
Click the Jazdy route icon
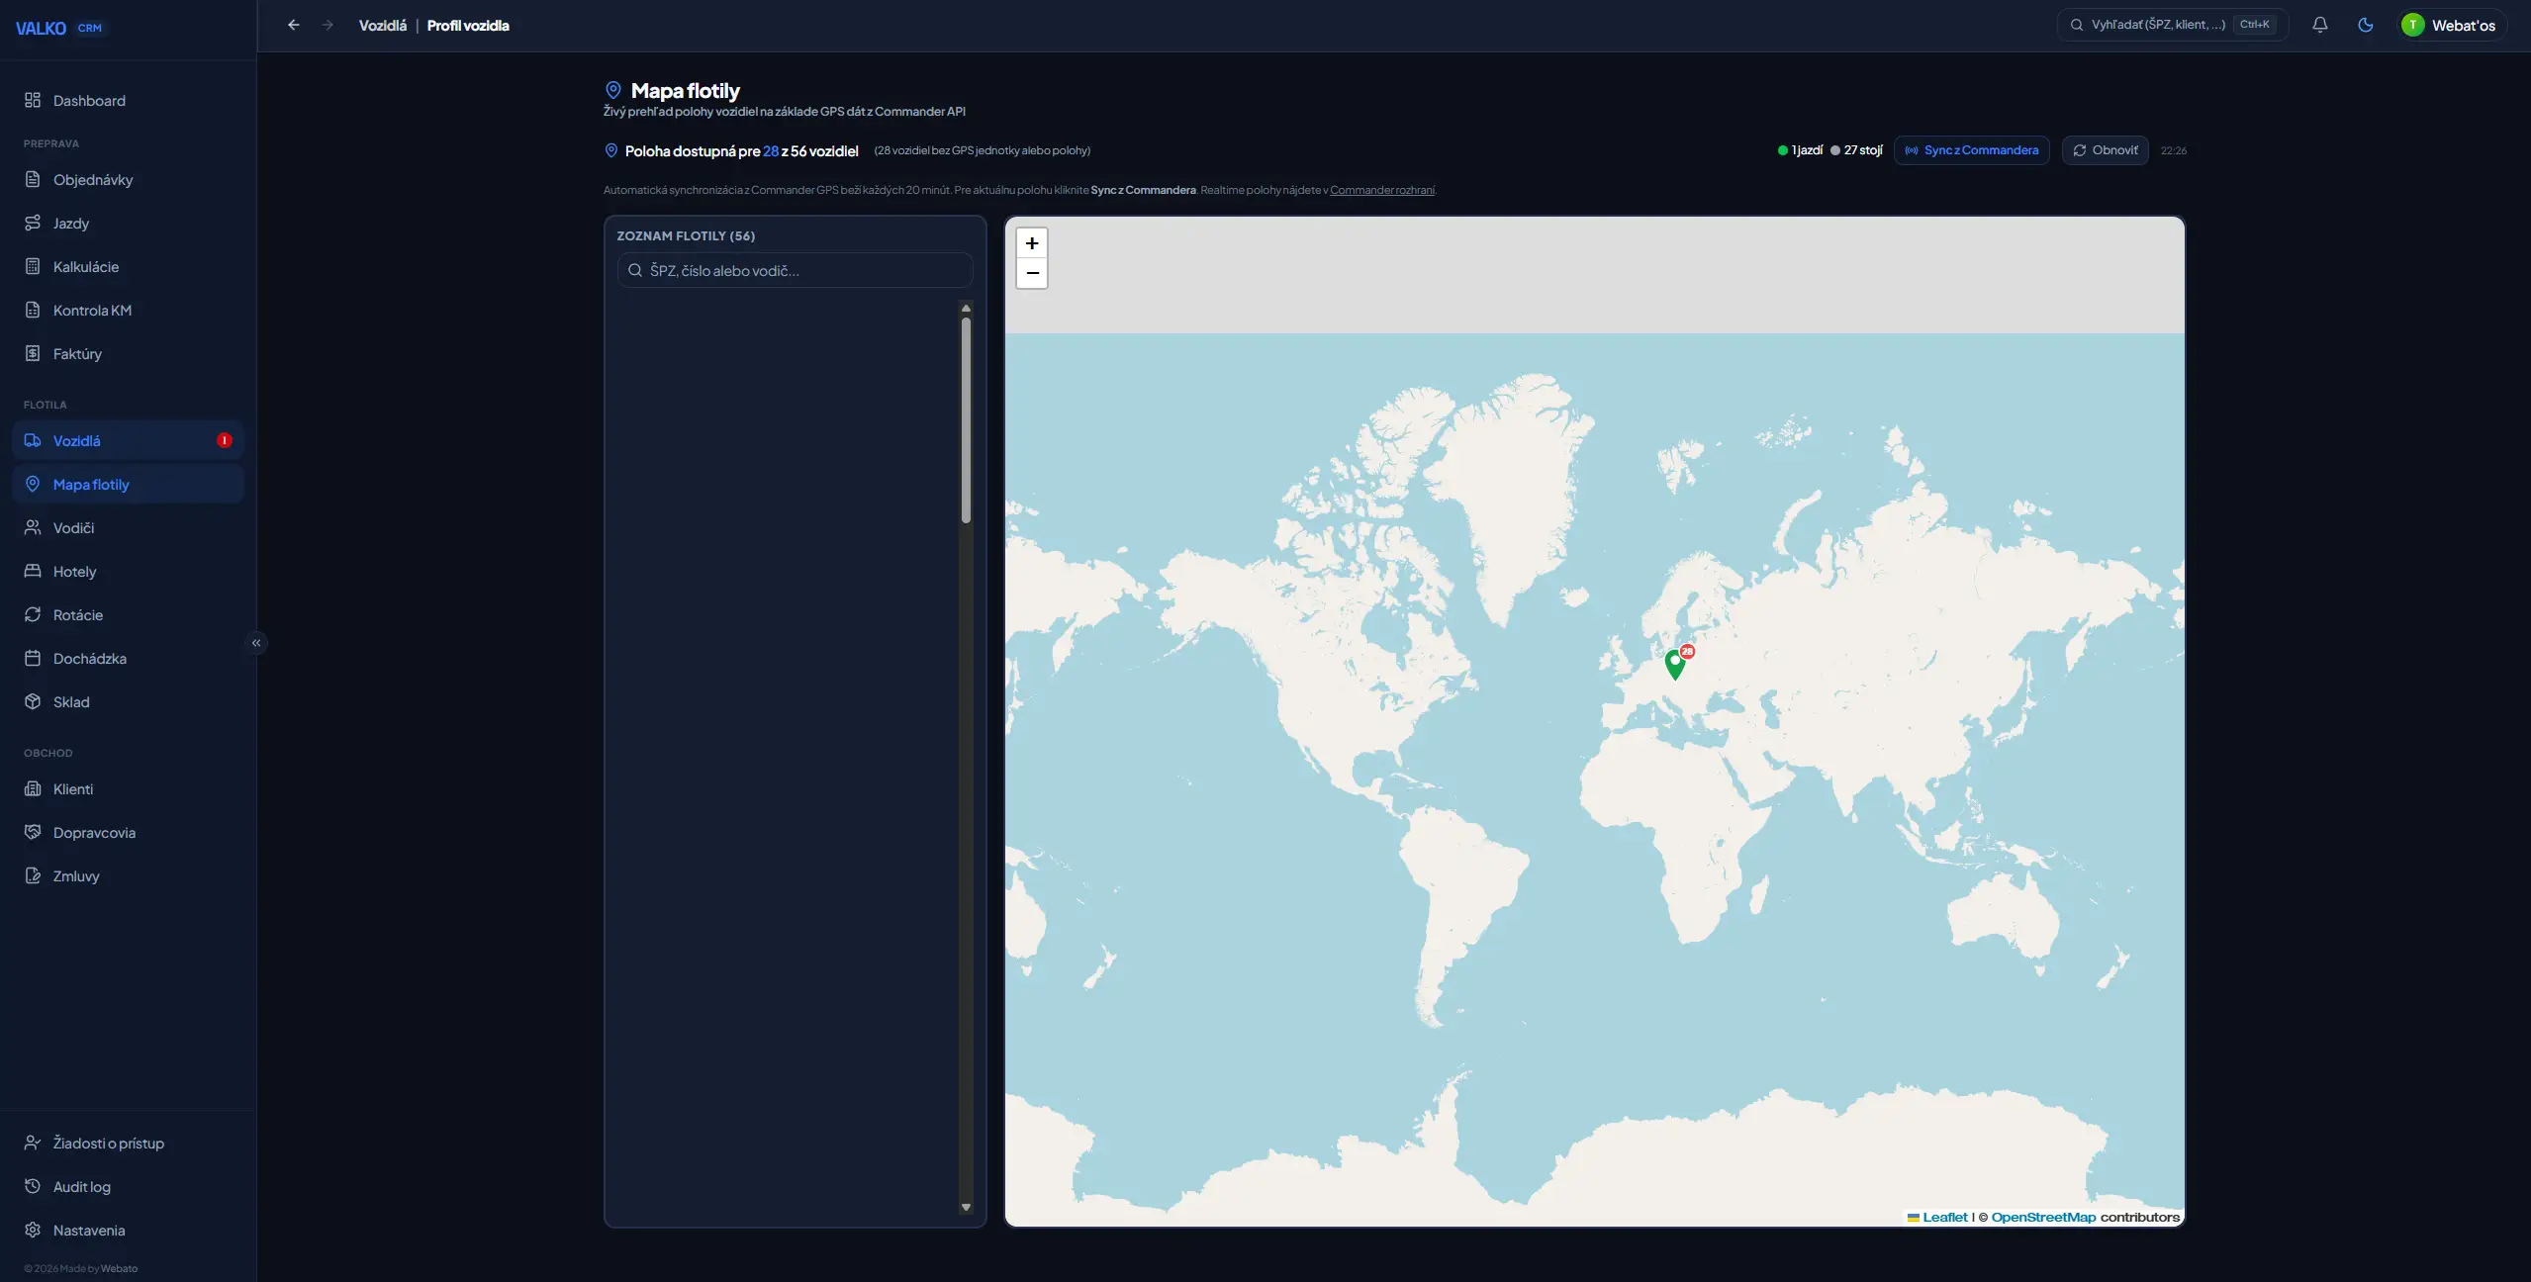33,224
